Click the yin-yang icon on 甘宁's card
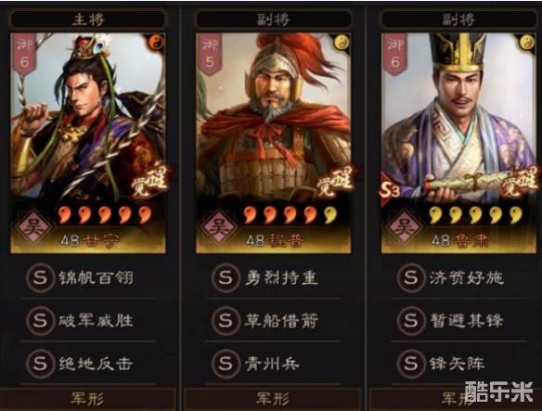This screenshot has width=542, height=411. (156, 43)
